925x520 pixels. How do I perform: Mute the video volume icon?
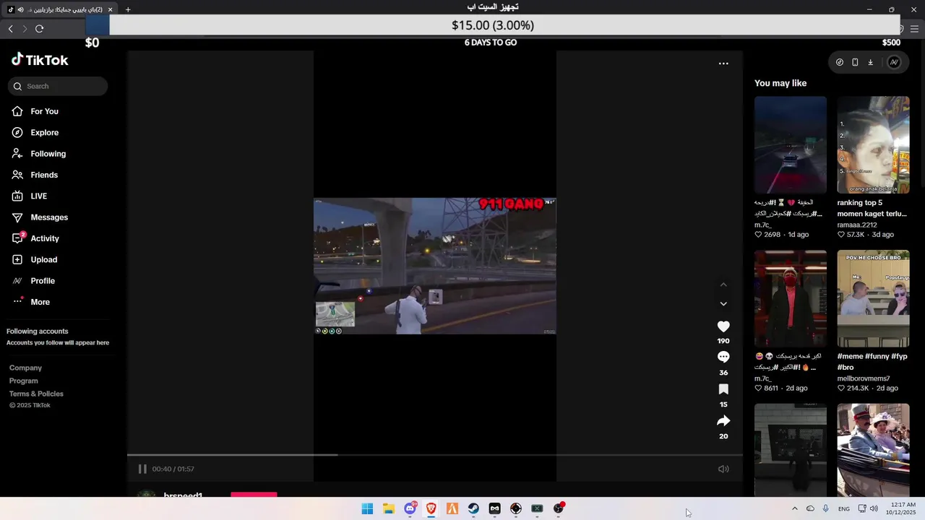(x=723, y=469)
